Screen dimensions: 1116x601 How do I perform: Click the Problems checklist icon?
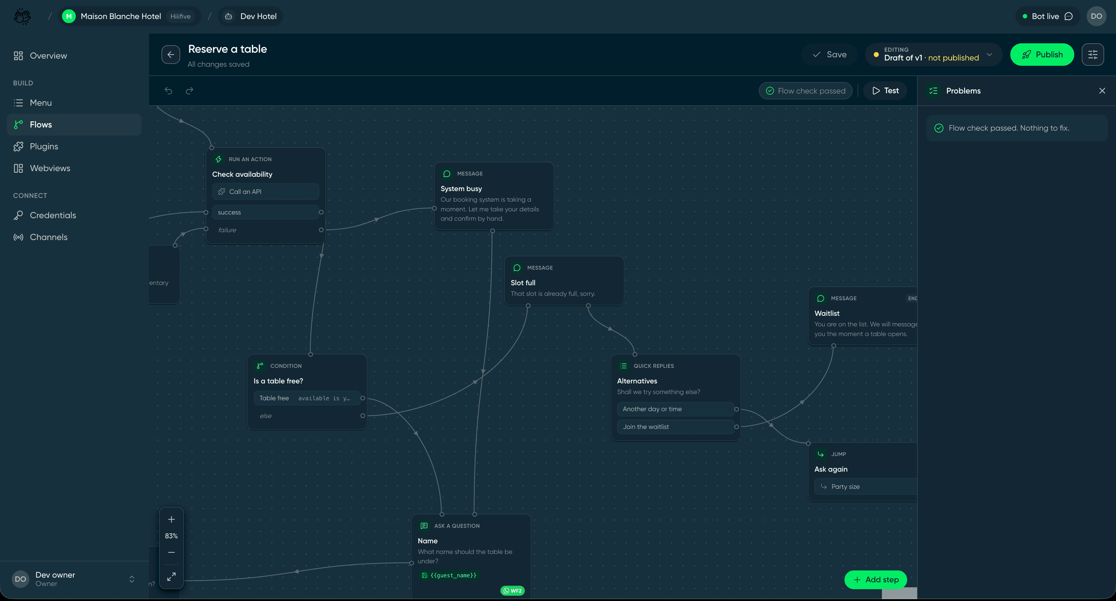[933, 91]
